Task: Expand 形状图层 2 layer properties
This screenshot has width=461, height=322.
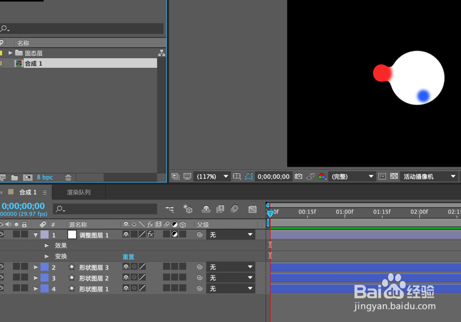Action: pyautogui.click(x=35, y=278)
